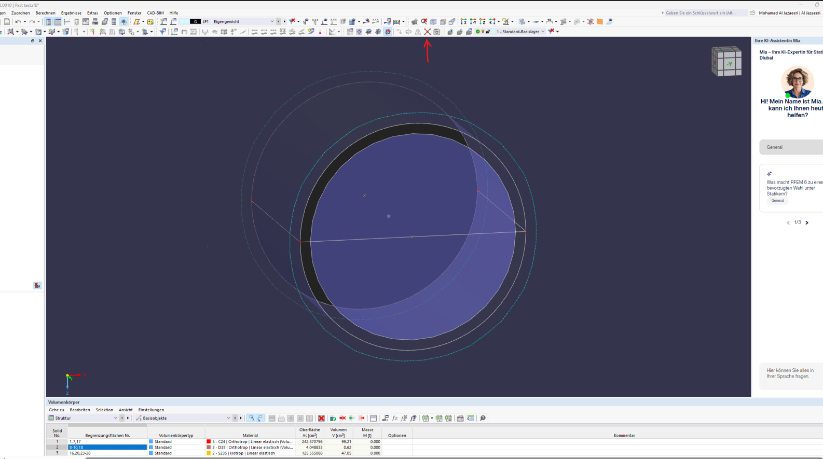This screenshot has height=459, width=823.
Task: Click the undo arrow icon
Action: coord(18,22)
